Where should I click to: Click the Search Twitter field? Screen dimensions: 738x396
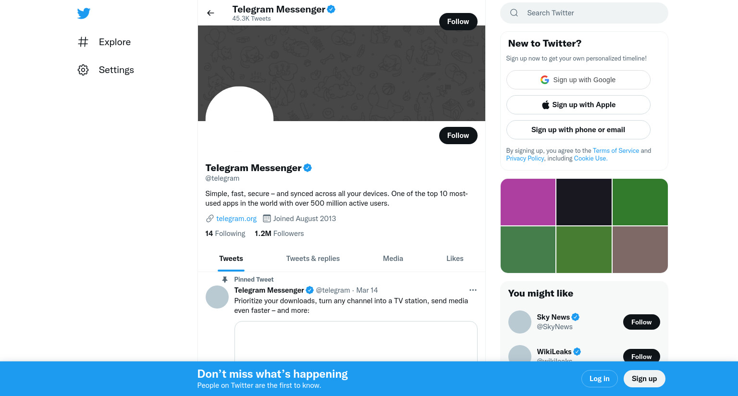[x=584, y=13]
